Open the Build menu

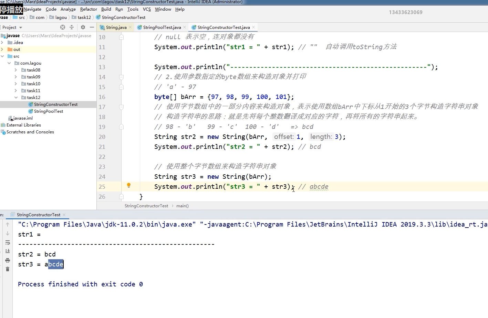(106, 9)
